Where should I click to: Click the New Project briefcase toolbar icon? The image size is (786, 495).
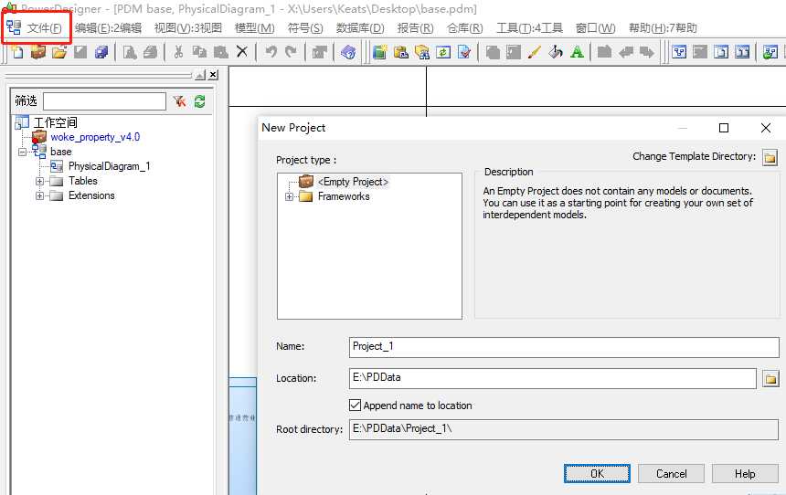(x=38, y=52)
